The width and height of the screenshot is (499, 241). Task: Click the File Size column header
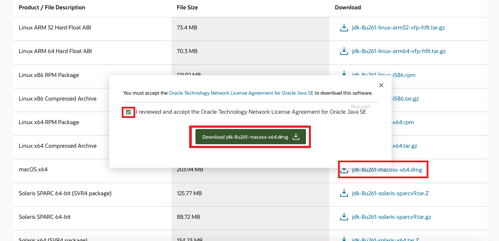point(187,7)
